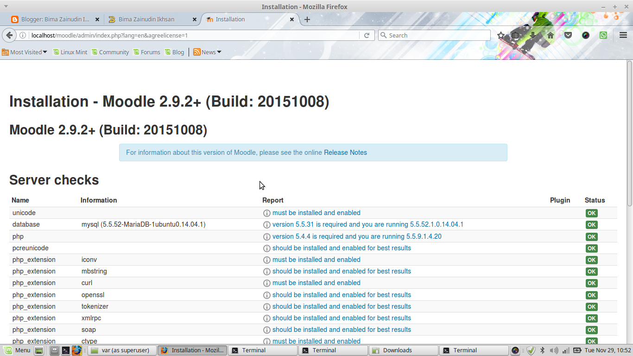633x356 pixels.
Task: Open the mbstring report link
Action: (x=342, y=271)
